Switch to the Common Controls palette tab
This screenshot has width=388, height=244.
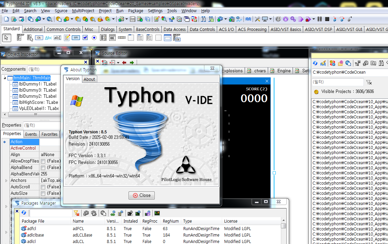(64, 30)
